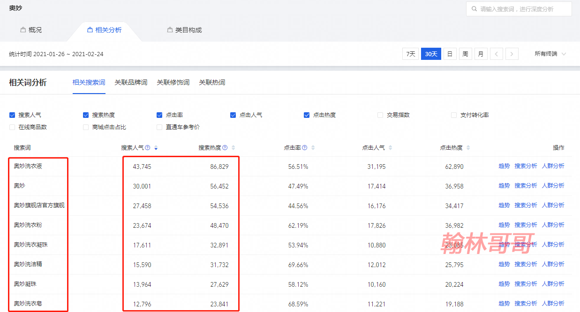Click search term 奥妙洗衣粉

coord(28,225)
